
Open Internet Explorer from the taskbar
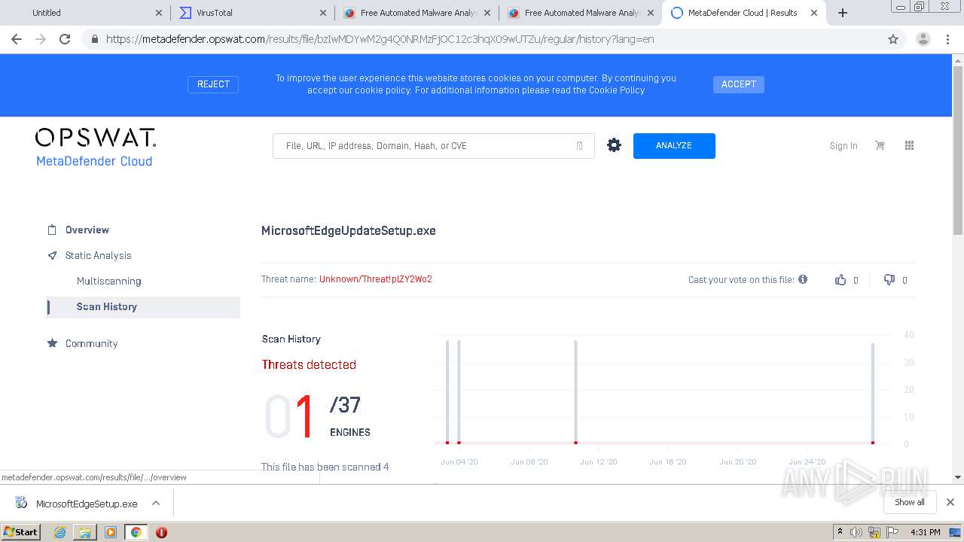click(x=59, y=532)
